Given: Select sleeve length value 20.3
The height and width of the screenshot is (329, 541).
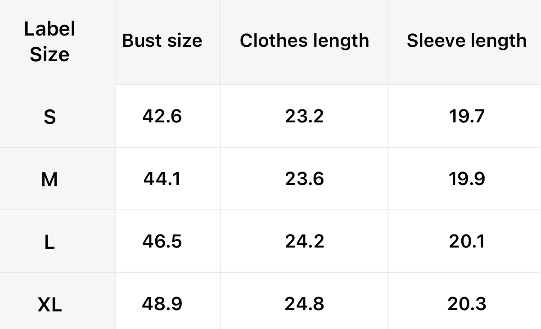Looking at the screenshot, I should (467, 304).
